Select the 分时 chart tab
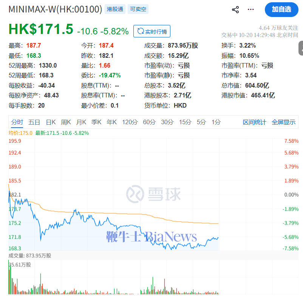This screenshot has width=303, height=296. [17, 122]
